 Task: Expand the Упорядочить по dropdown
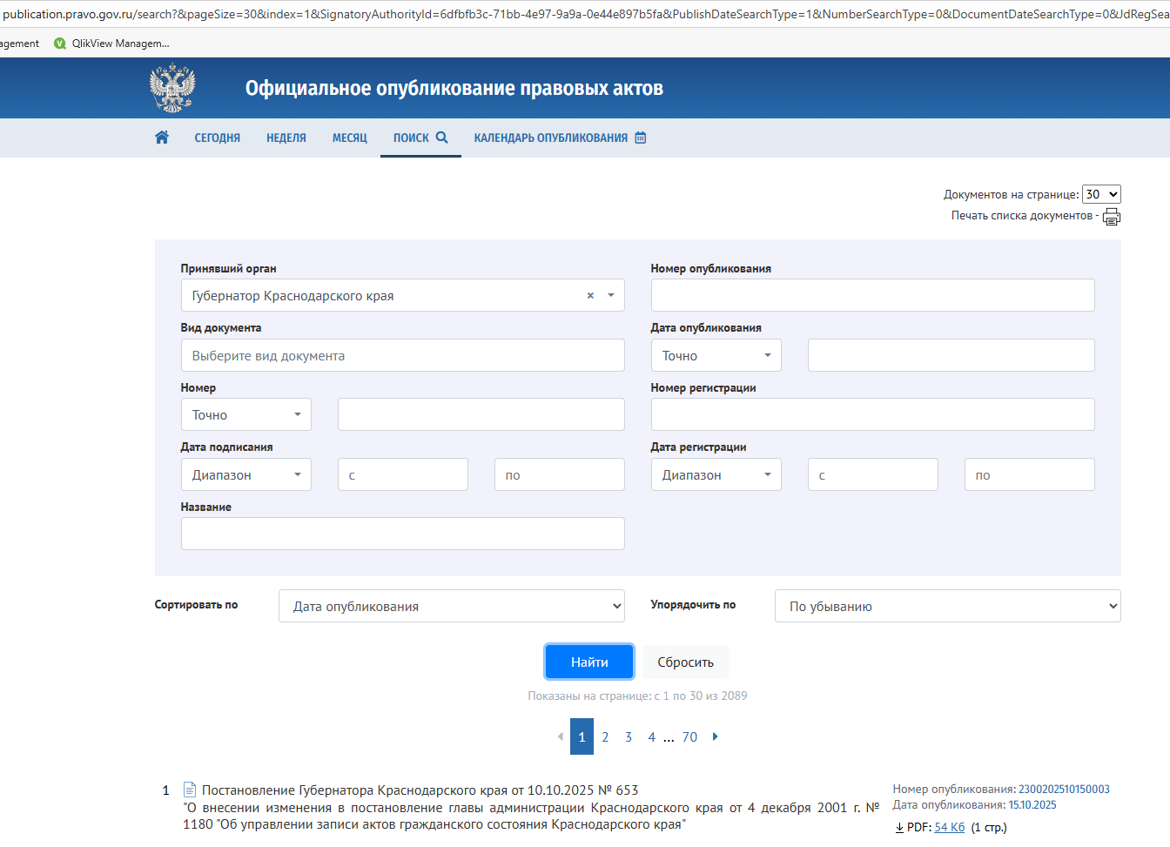coord(947,606)
